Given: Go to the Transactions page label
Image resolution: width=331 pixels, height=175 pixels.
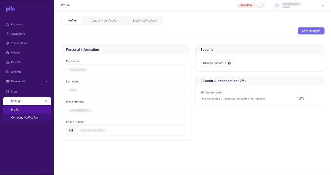Looking at the screenshot, I should [x=19, y=43].
